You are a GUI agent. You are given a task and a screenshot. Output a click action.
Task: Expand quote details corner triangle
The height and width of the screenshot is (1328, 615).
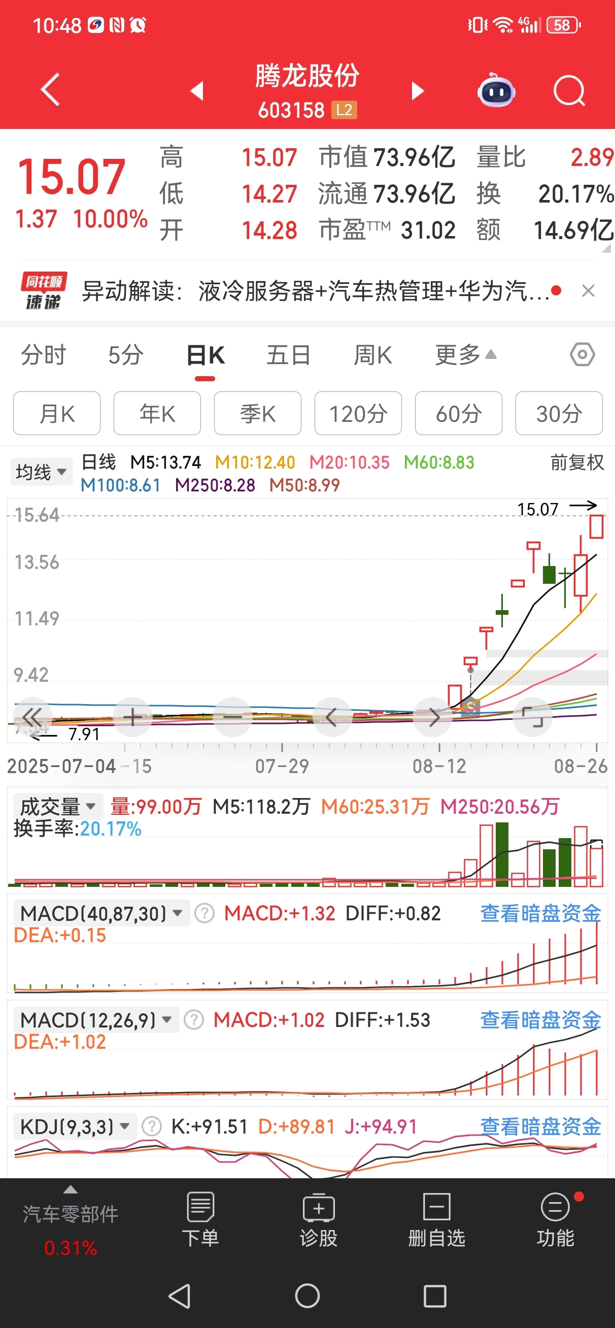606,248
